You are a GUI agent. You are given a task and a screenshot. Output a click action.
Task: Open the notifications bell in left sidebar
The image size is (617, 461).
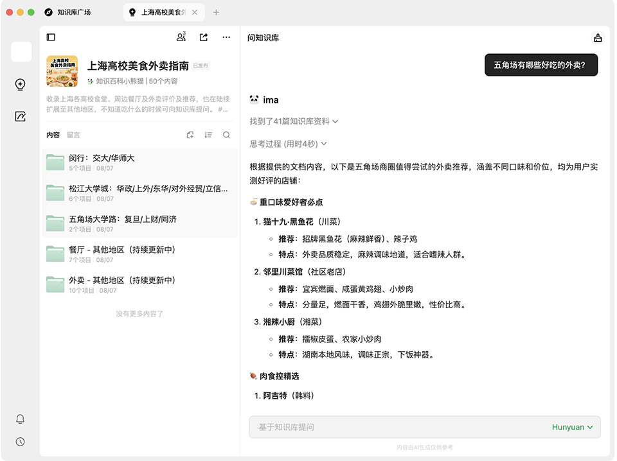pos(21,419)
